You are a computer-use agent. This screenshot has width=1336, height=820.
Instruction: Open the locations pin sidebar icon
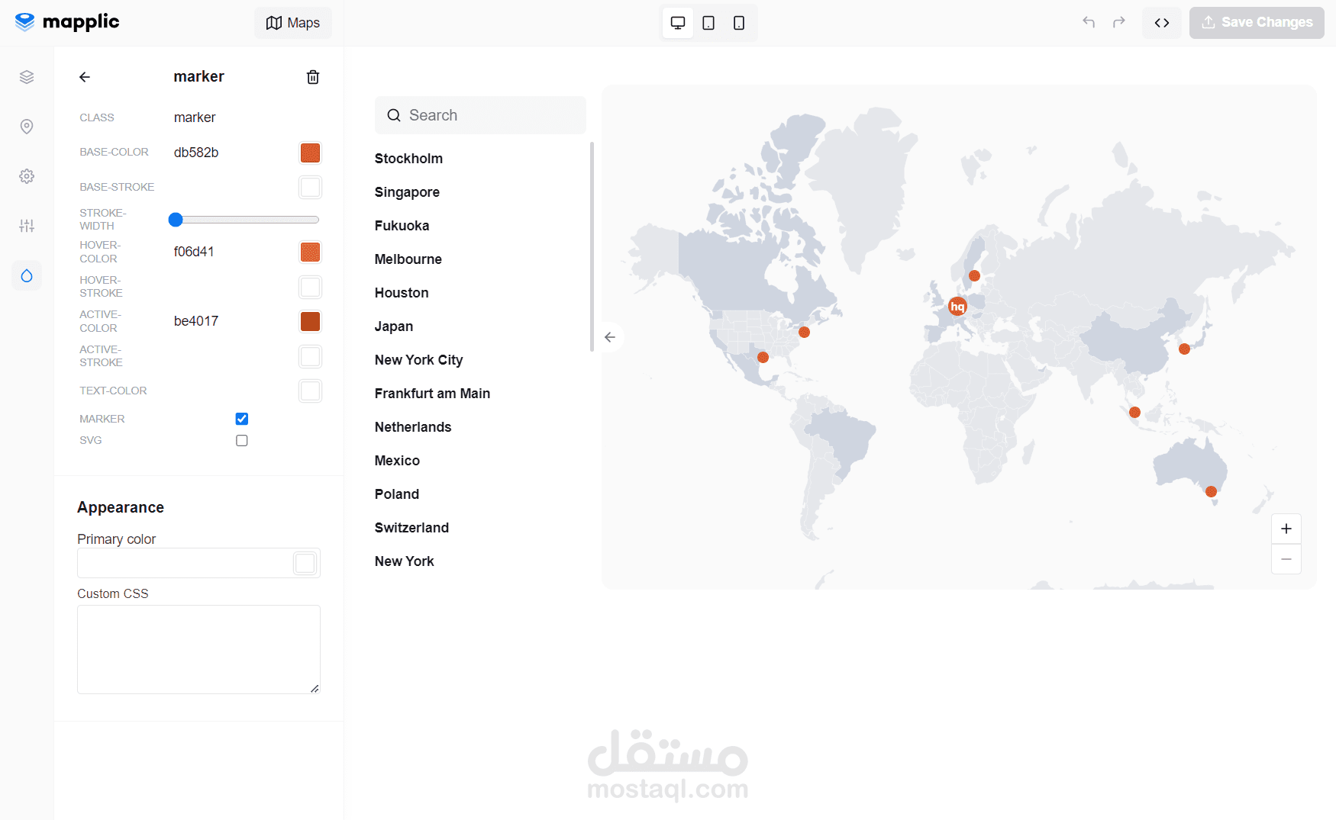click(x=27, y=127)
